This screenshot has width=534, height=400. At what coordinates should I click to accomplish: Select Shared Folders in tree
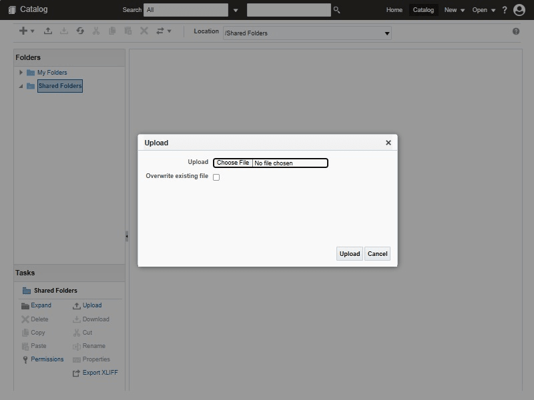pyautogui.click(x=60, y=86)
